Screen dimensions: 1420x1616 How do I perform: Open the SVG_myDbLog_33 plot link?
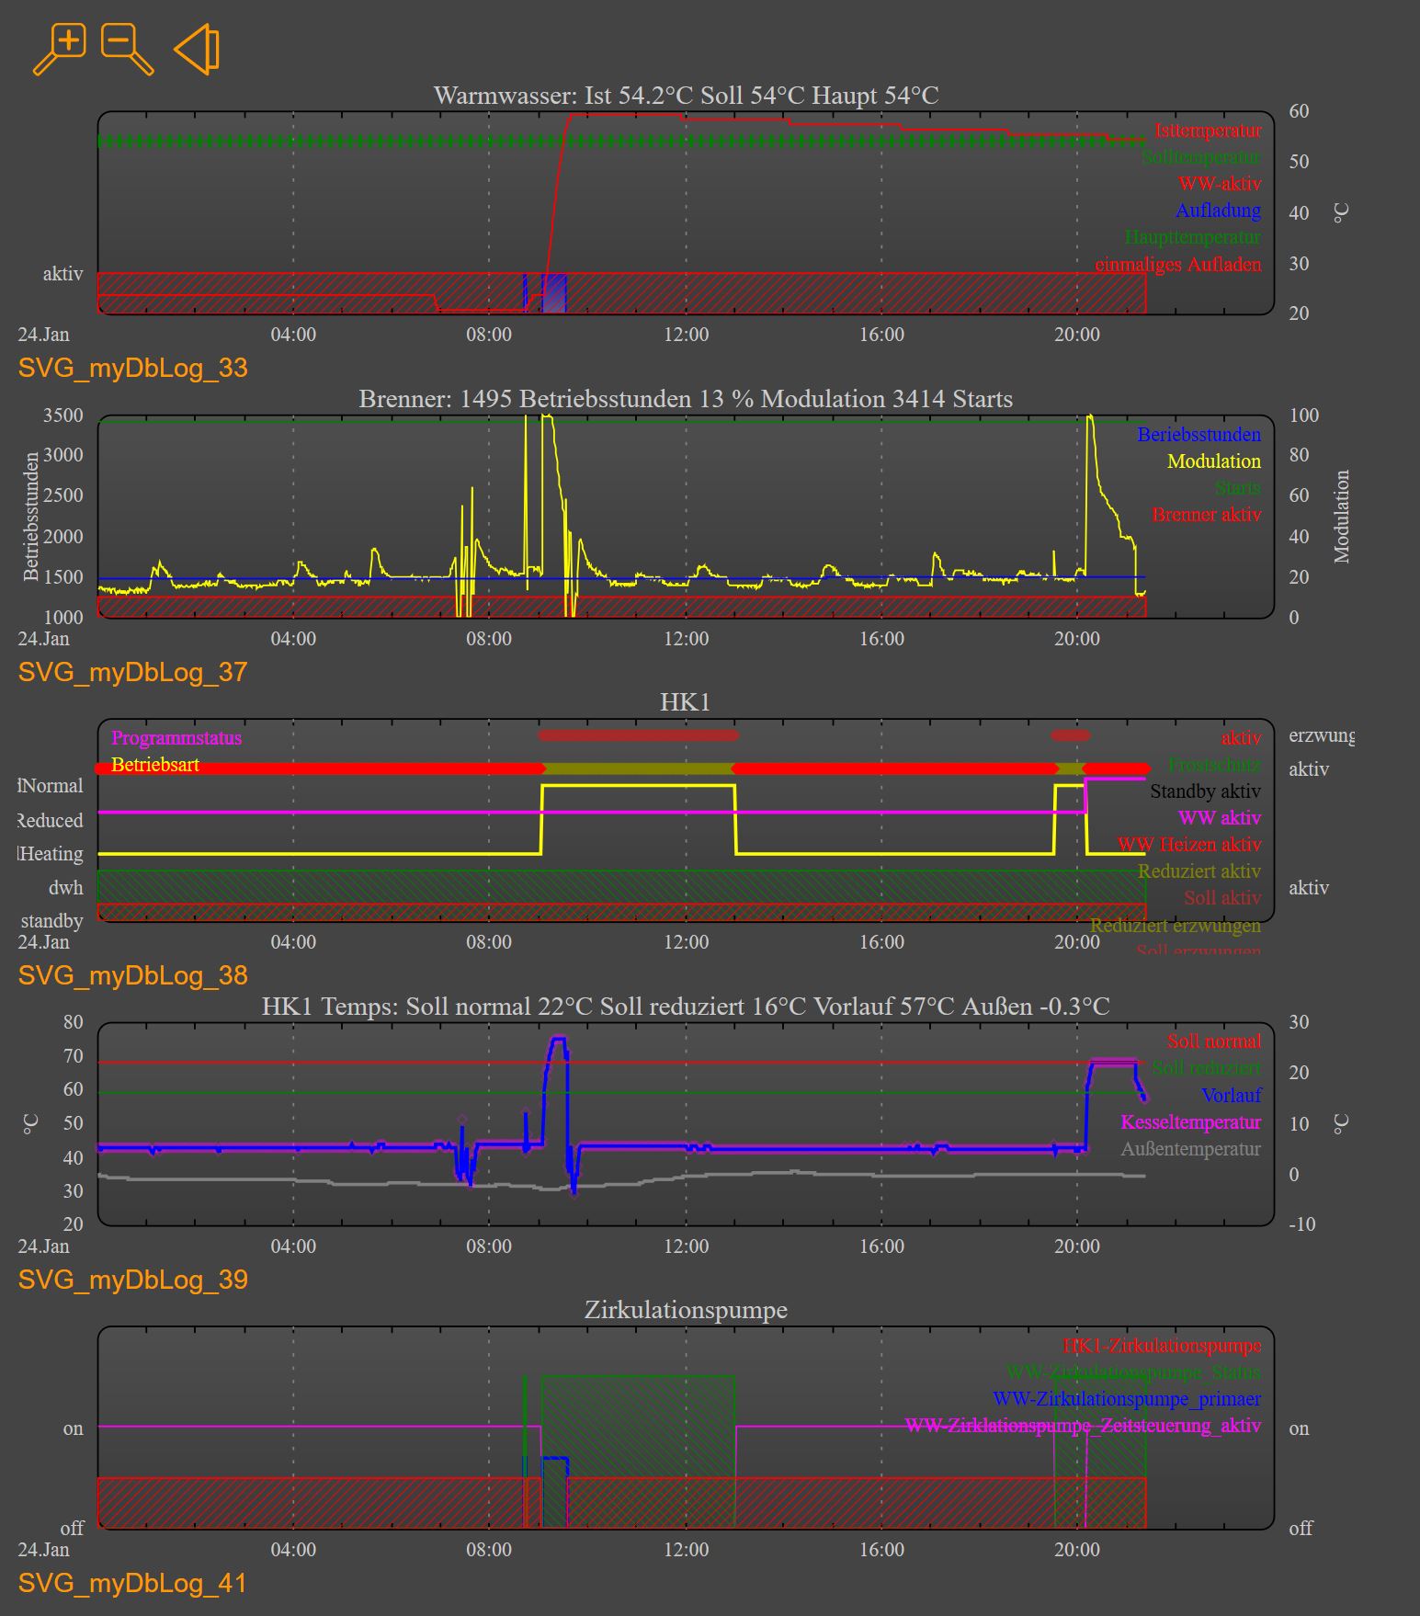pos(133,368)
